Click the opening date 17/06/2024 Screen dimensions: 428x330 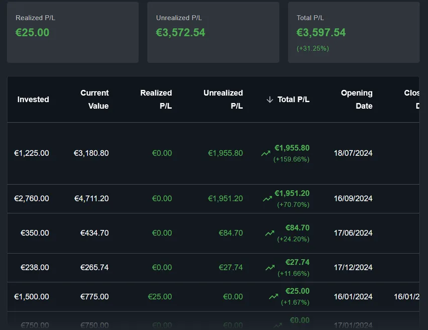(353, 233)
